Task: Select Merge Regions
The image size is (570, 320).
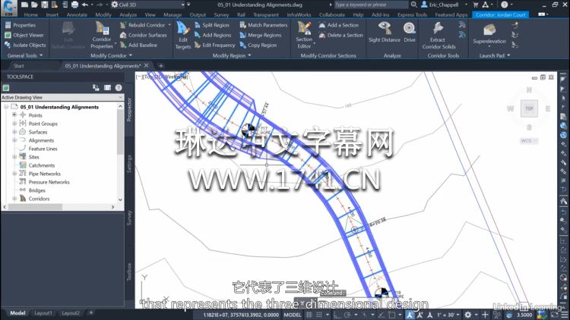Action: pyautogui.click(x=261, y=35)
